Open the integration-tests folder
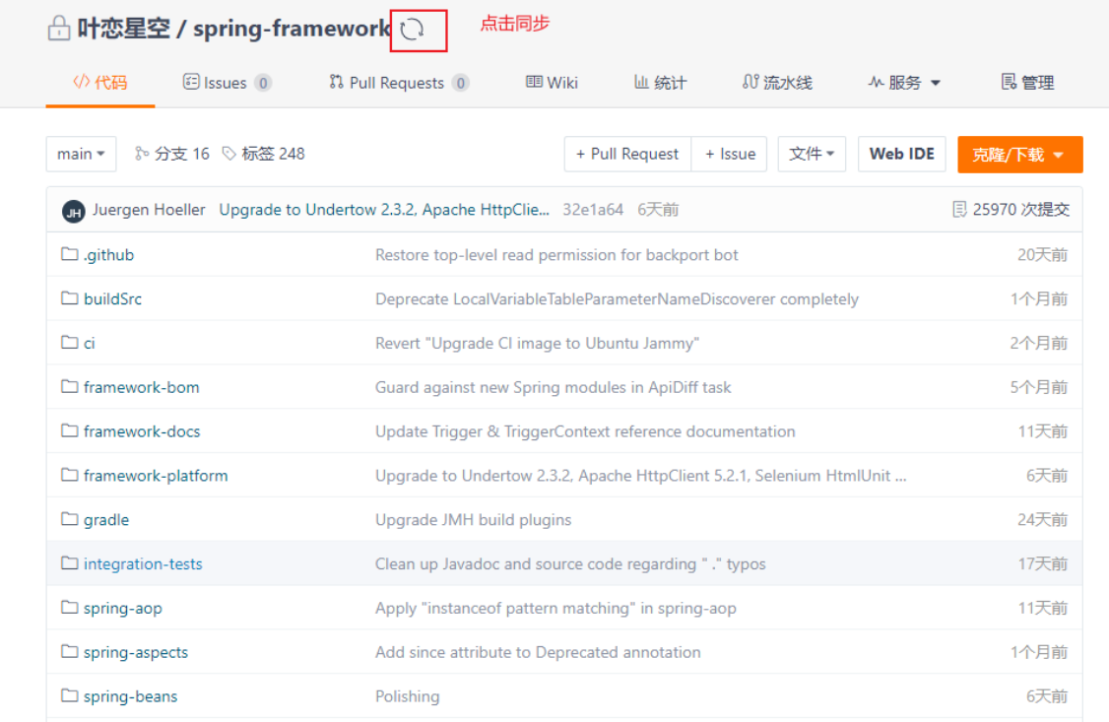 point(143,564)
